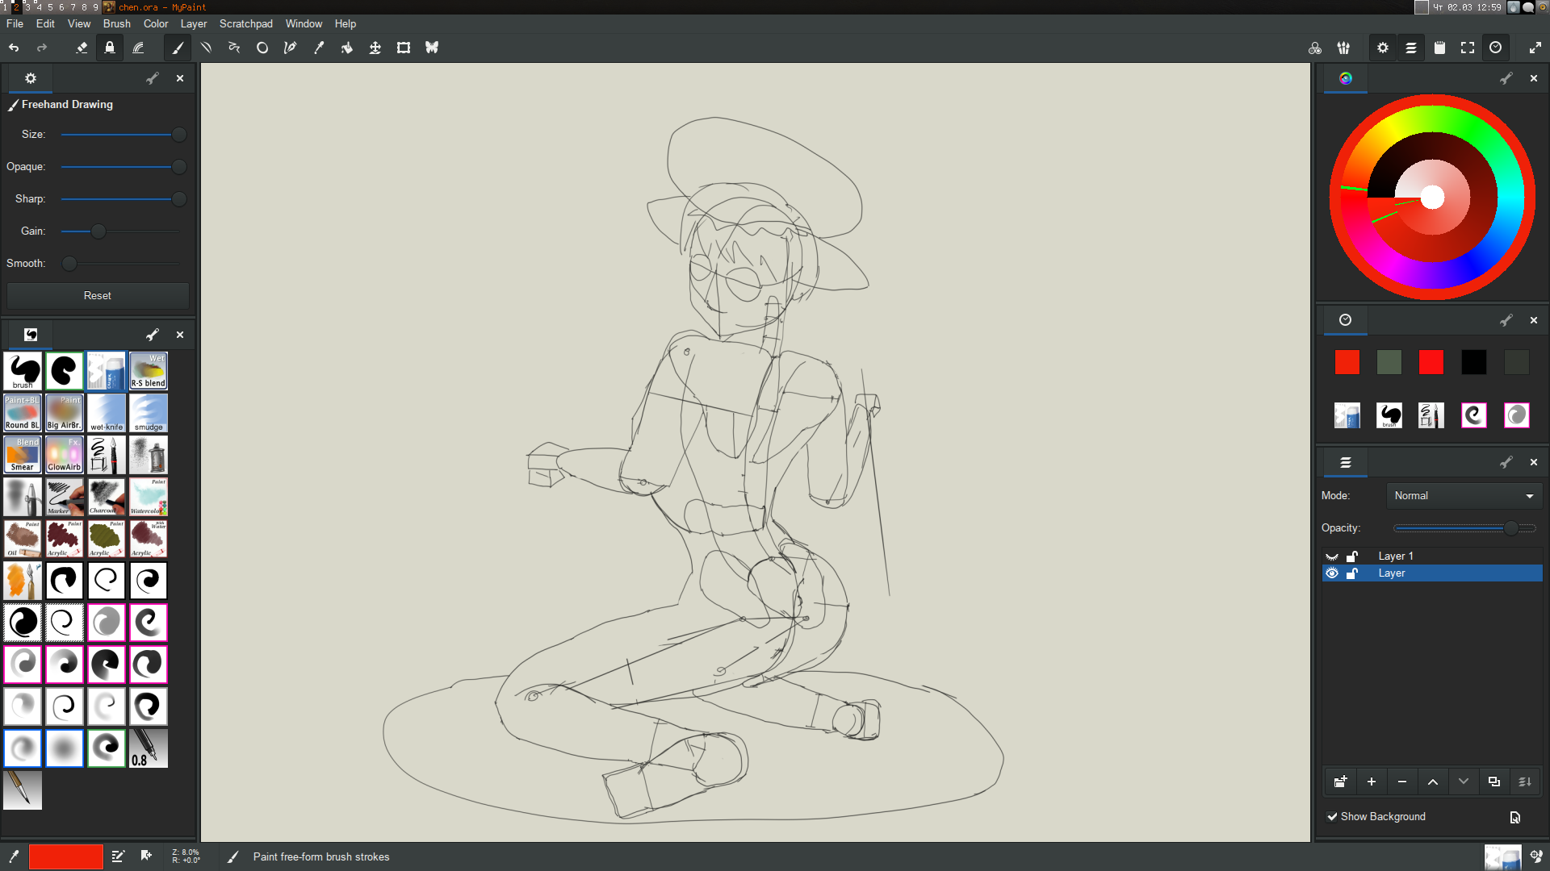Open the Brush menu

click(x=116, y=24)
